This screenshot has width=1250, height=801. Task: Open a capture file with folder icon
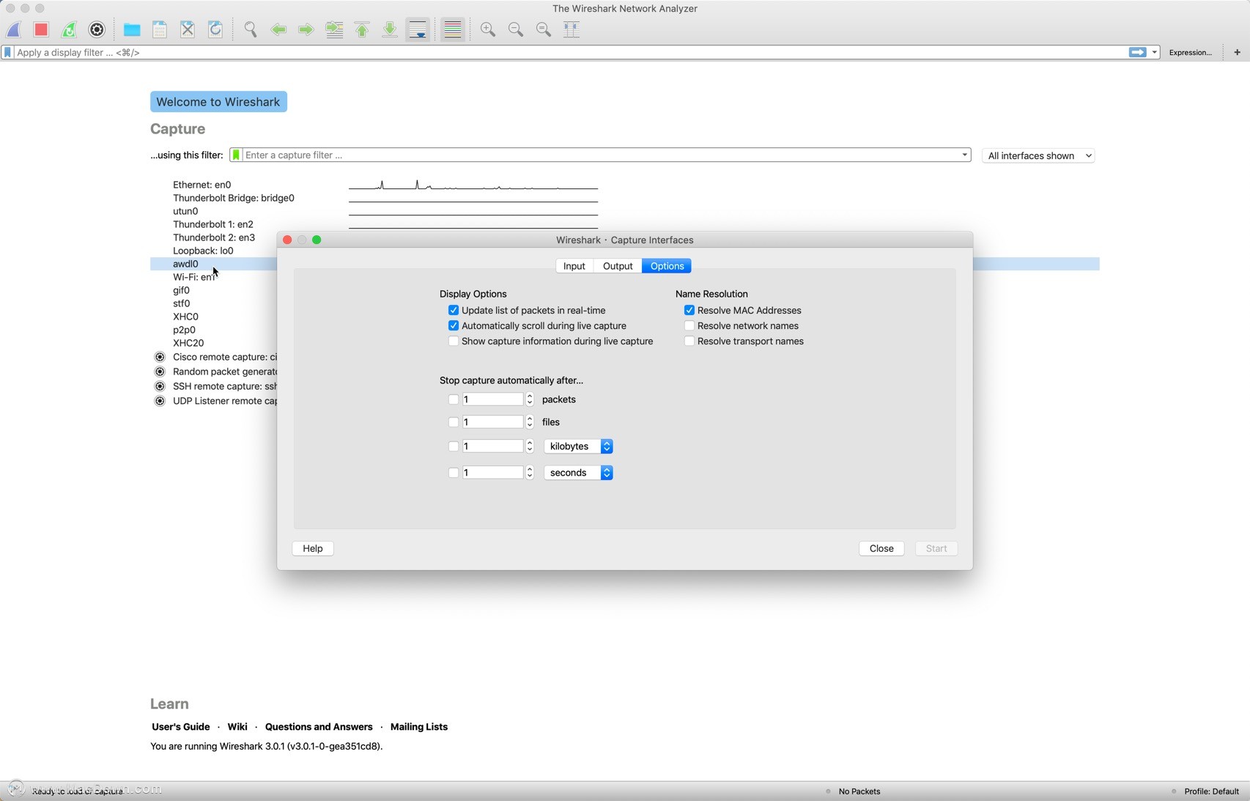[x=132, y=29]
